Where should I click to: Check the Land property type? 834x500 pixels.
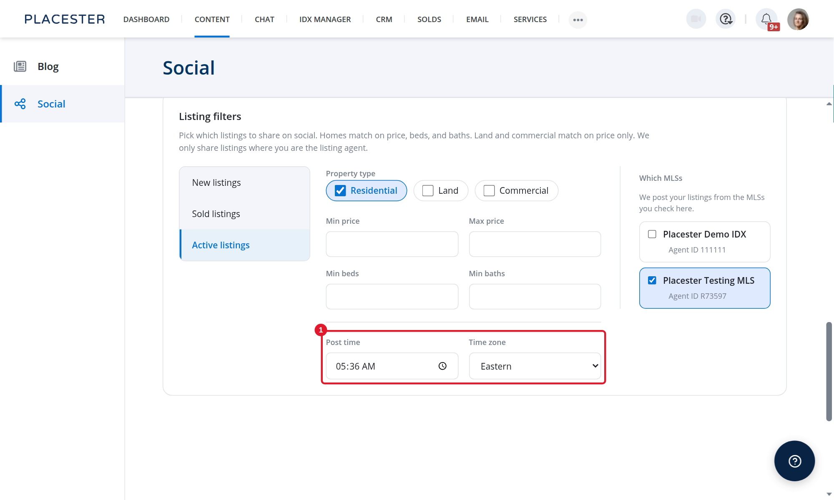428,190
